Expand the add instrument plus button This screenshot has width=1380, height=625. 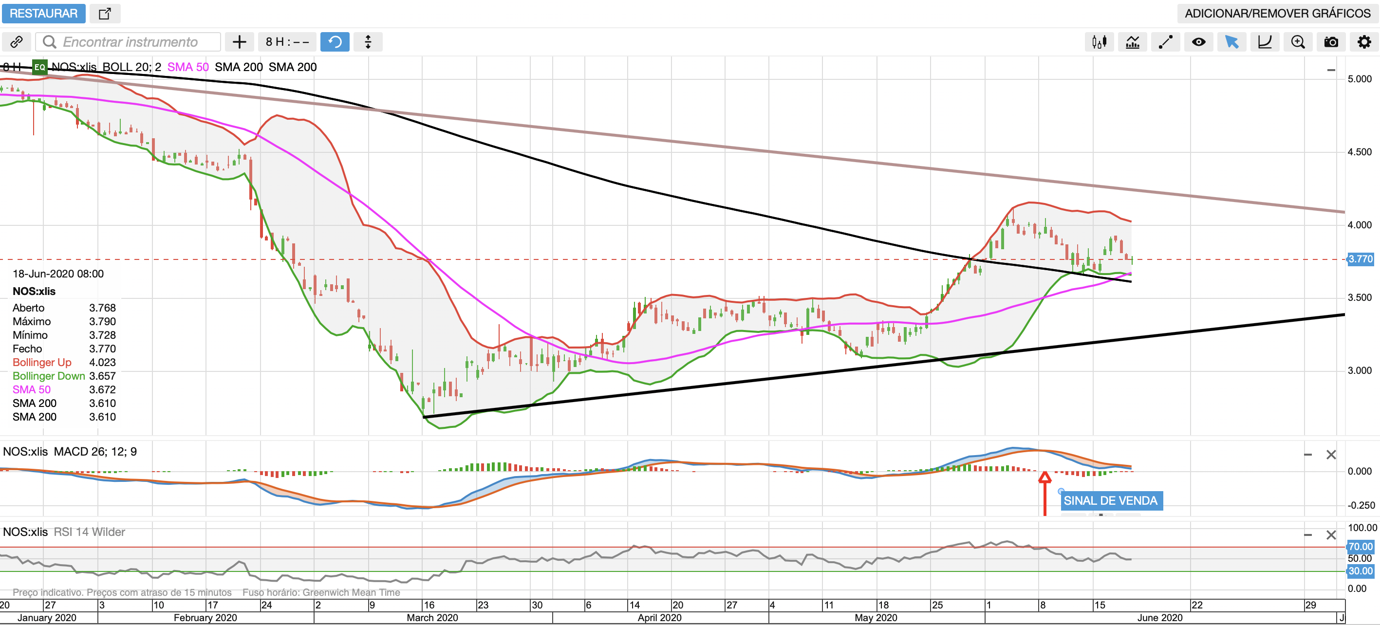pos(240,42)
